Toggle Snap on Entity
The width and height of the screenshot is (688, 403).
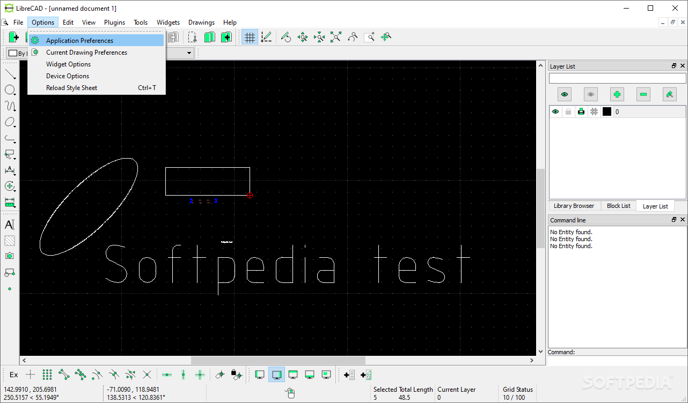80,375
